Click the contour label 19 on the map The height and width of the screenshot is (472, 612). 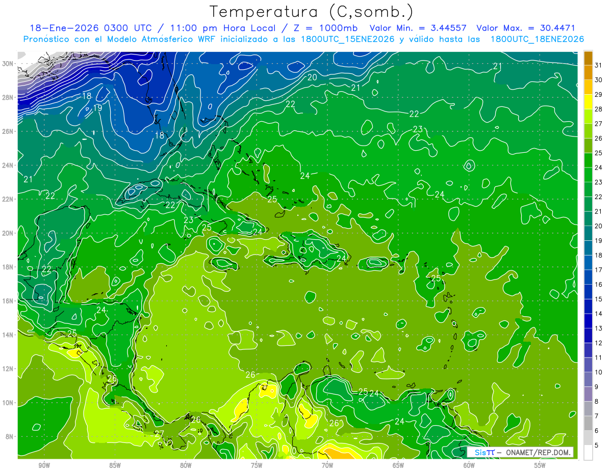click(x=97, y=107)
